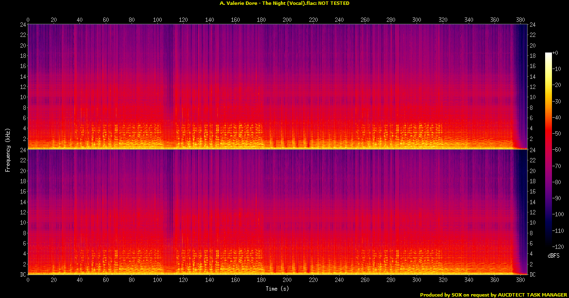Viewport: 569px width, 298px height.
Task: Click the file title "A. Valerie Dore - The Night (Vocal).flac: NOT TESTED"
Action: 284,3
